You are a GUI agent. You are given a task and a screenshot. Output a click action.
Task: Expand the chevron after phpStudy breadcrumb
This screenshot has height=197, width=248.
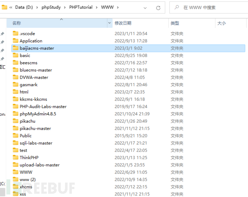(x=65, y=8)
